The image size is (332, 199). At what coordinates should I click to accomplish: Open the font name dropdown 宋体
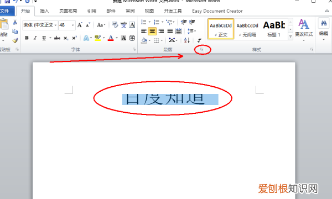[x=55, y=25]
